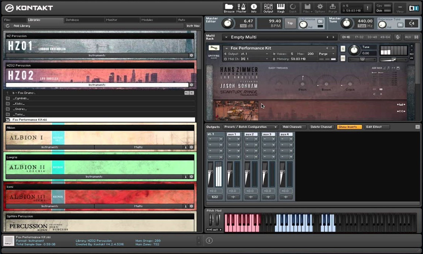Open the Midi Ch [A] 1 dropdown
This screenshot has height=254, width=423.
[x=267, y=59]
